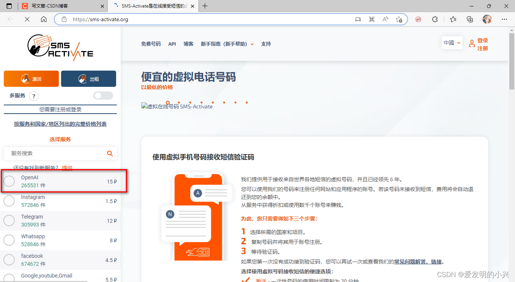Click the site info lock icon

pos(64,19)
